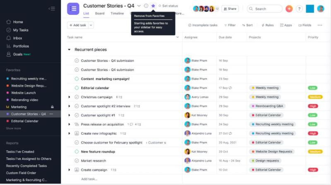Check off Editorial calendar task

pyautogui.click(x=77, y=88)
